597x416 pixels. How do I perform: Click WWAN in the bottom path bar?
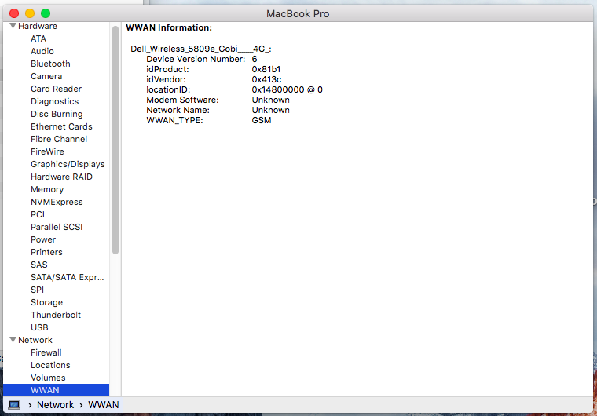click(x=103, y=405)
